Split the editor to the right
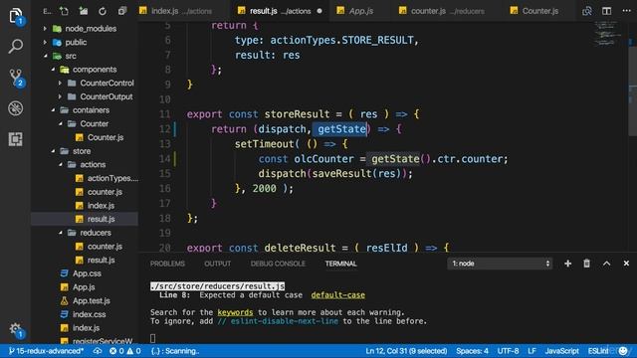Screen dimensions: 637x358 coord(606,11)
